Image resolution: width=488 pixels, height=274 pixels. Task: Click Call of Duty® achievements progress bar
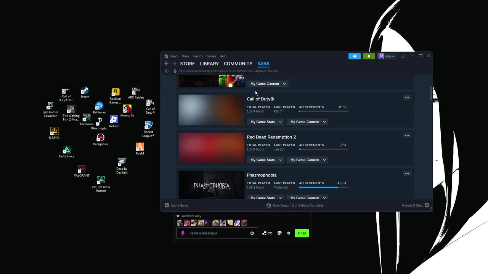pyautogui.click(x=324, y=112)
